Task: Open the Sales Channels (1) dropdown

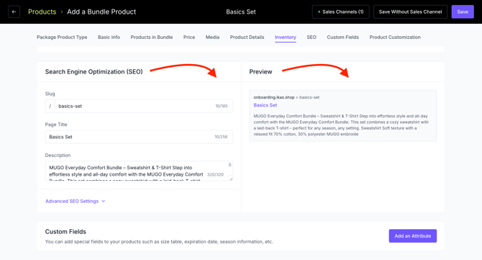Action: click(340, 12)
